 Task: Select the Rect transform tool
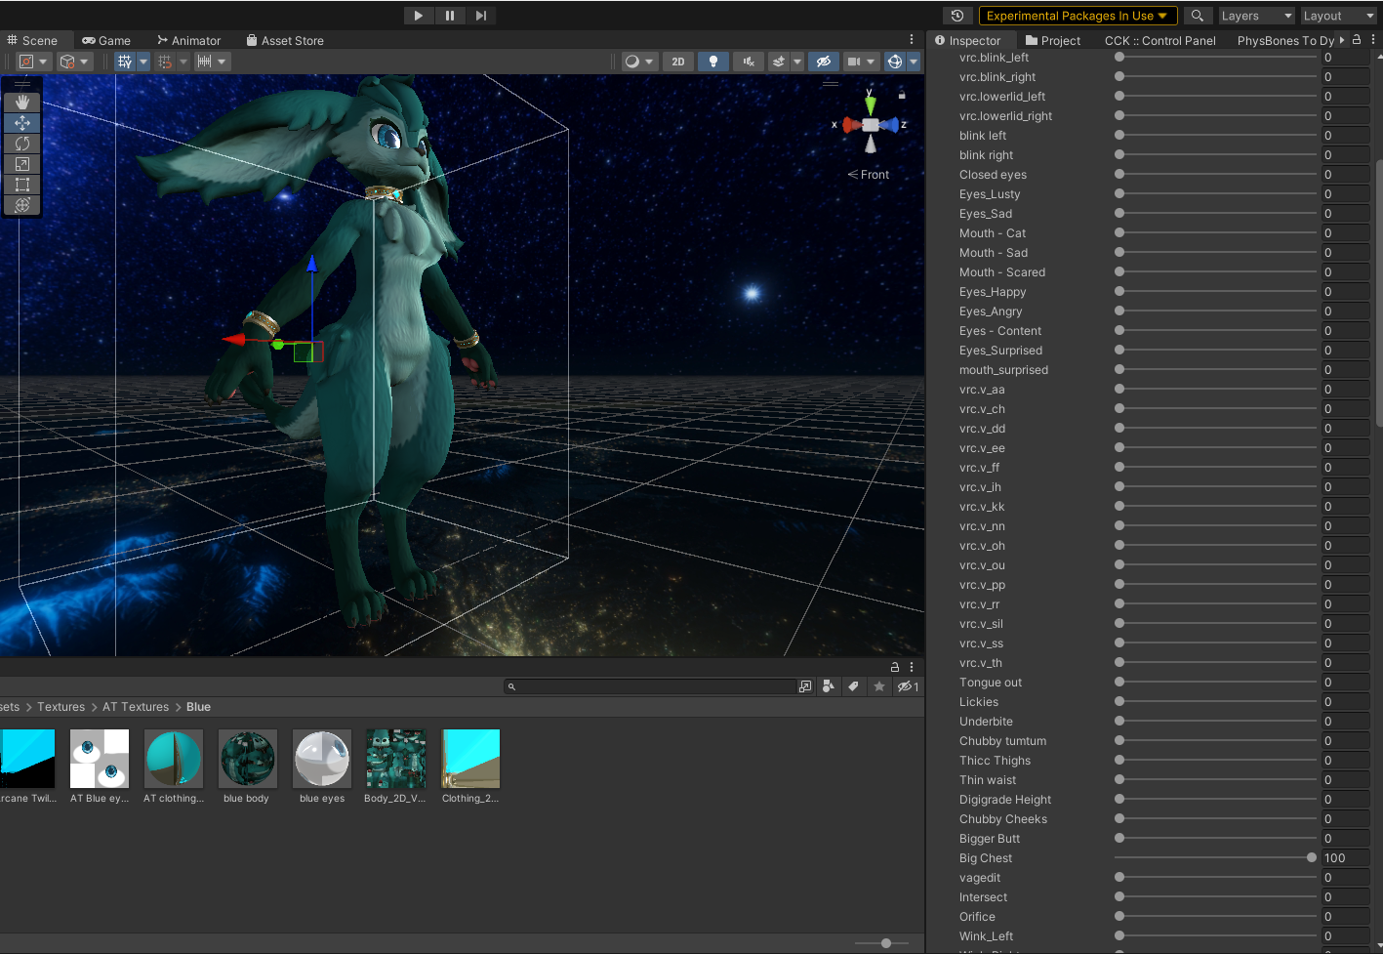[x=22, y=185]
